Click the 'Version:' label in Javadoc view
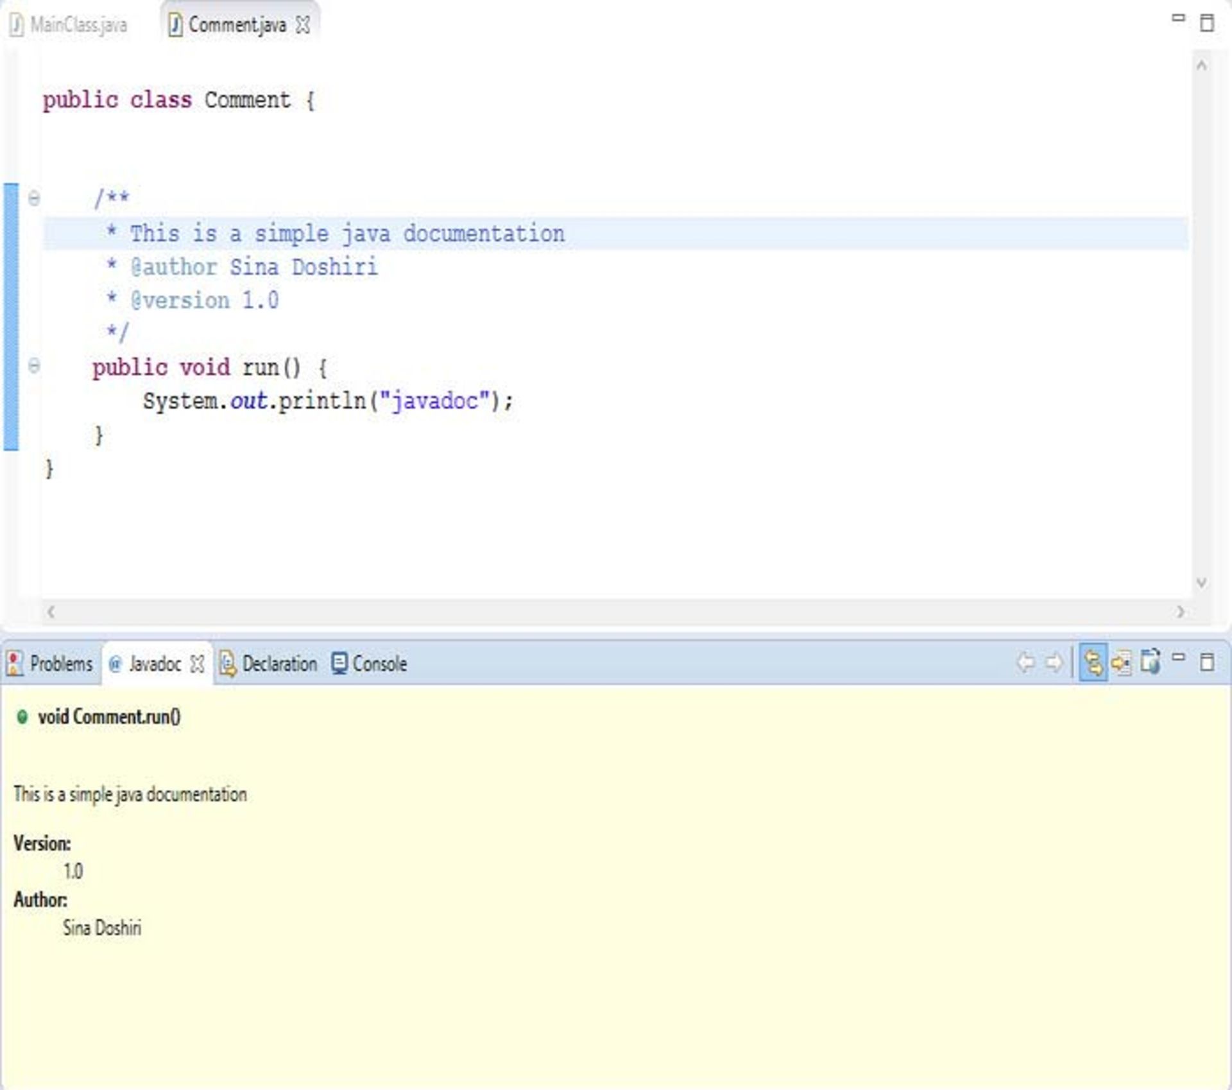Viewport: 1232px width, 1090px height. 42,843
